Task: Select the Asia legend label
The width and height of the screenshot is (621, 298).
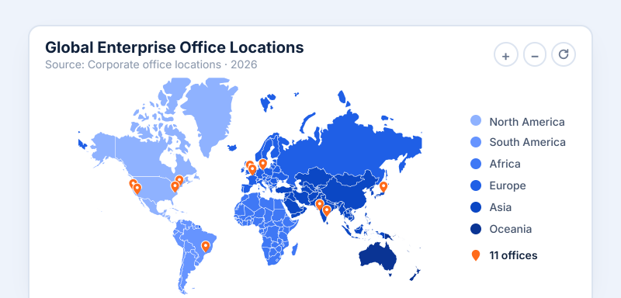Action: point(500,207)
